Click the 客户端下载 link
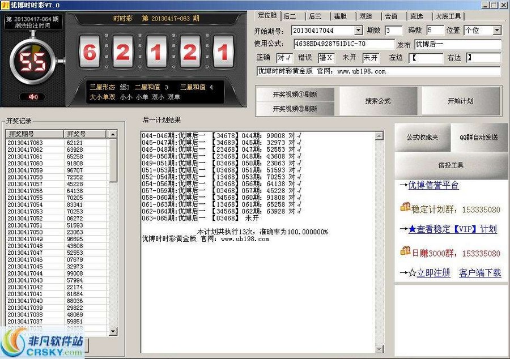The image size is (510, 359). [x=480, y=273]
